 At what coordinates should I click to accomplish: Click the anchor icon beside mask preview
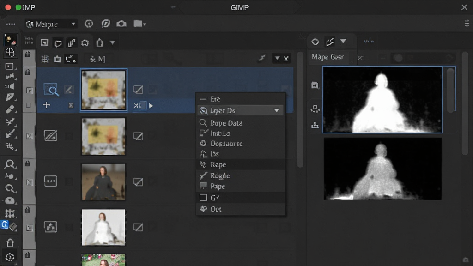tap(315, 109)
